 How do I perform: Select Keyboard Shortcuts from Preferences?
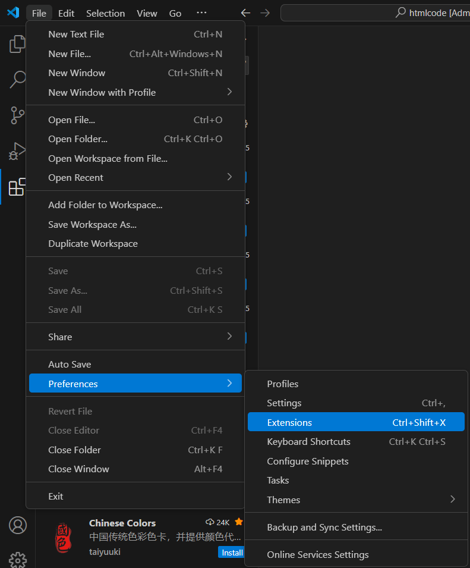click(x=309, y=441)
